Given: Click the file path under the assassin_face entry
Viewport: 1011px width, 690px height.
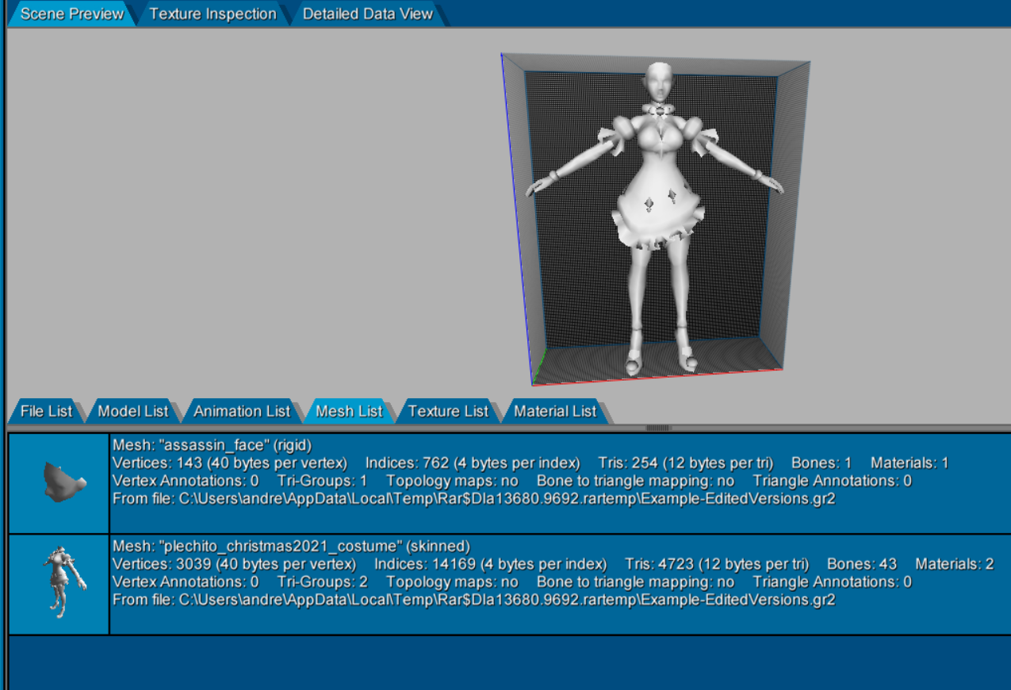Looking at the screenshot, I should click(x=474, y=498).
